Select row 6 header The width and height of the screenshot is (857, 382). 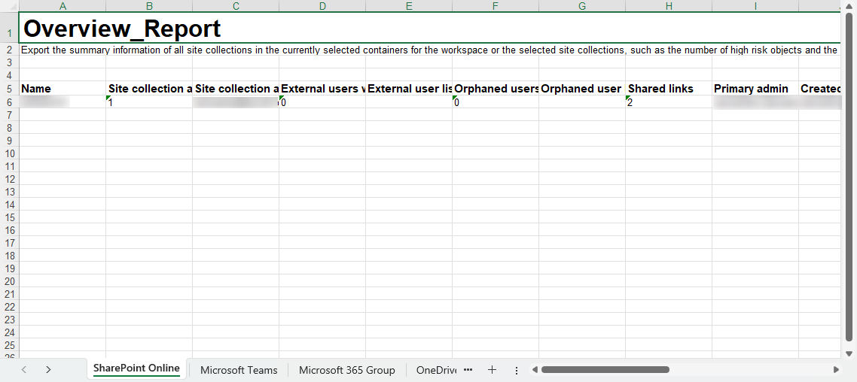click(9, 102)
